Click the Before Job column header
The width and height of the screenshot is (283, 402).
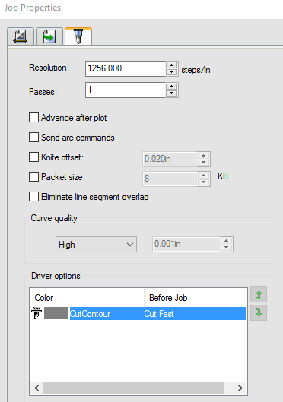pos(168,298)
